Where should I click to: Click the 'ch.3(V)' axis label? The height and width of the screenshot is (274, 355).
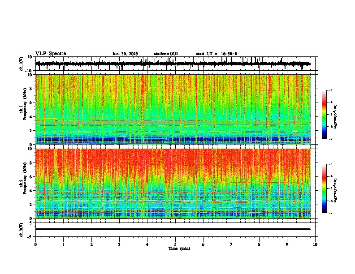coord(22,230)
